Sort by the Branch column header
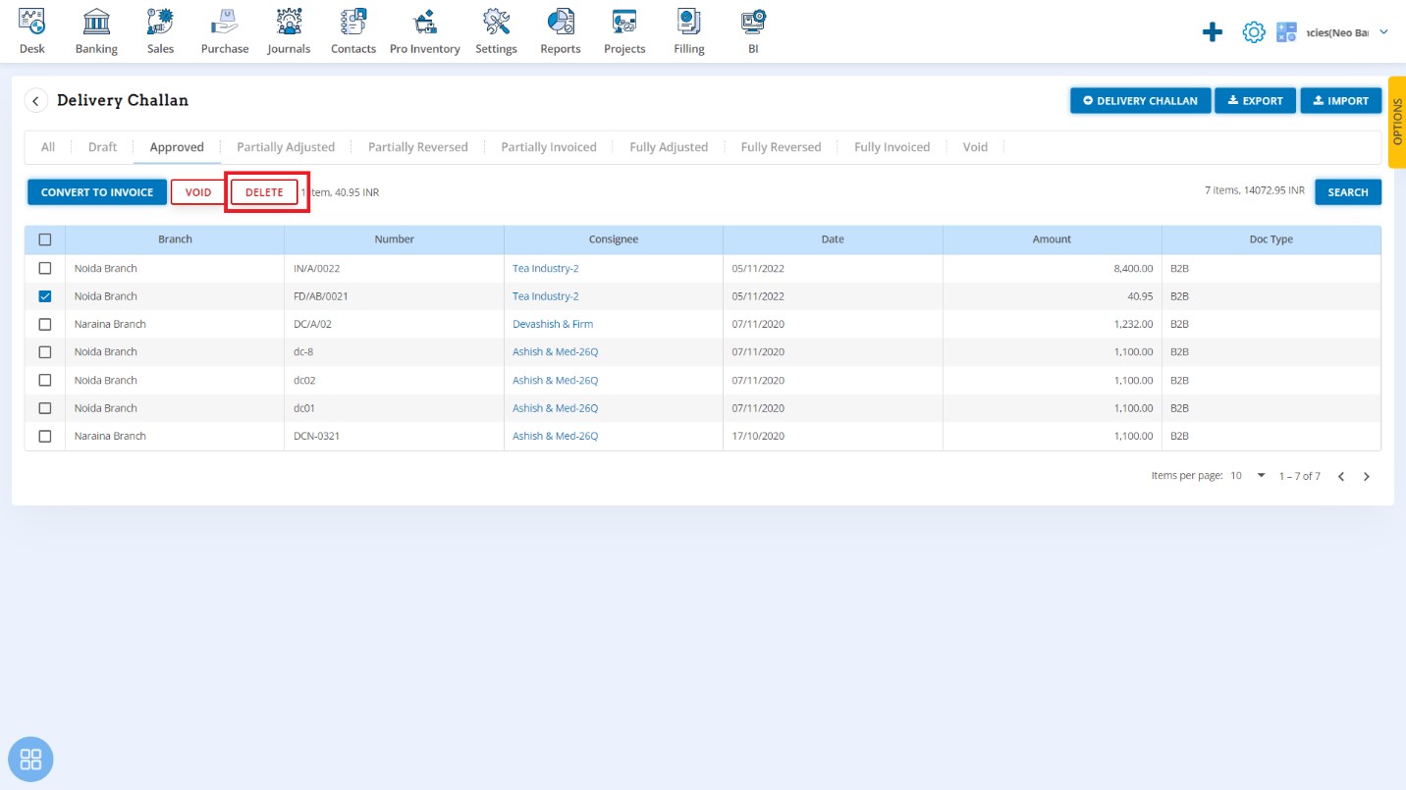 (x=175, y=239)
